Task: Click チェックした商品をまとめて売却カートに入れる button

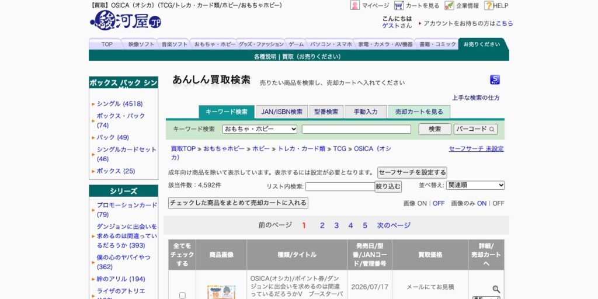Action: (238, 203)
